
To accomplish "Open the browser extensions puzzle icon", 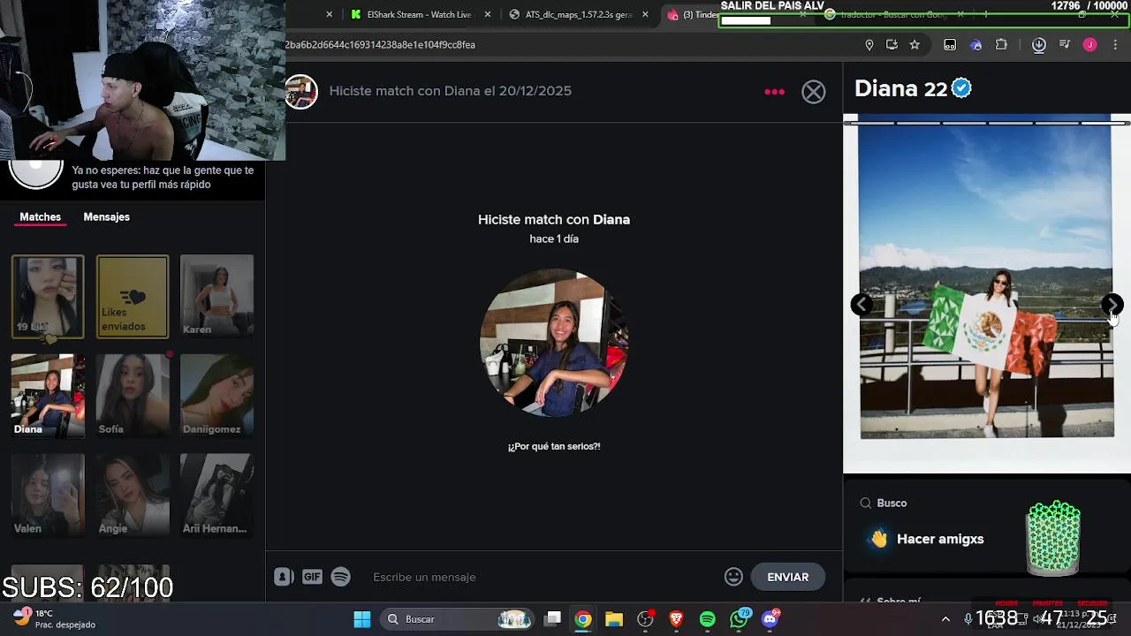I will click(x=1001, y=44).
